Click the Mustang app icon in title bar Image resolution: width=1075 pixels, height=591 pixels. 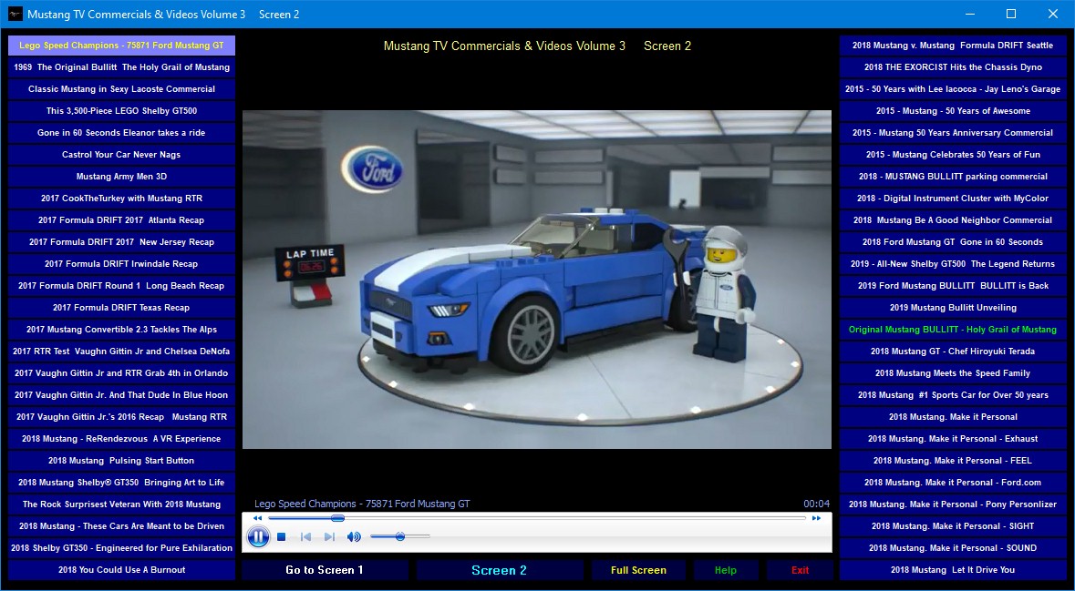point(15,15)
